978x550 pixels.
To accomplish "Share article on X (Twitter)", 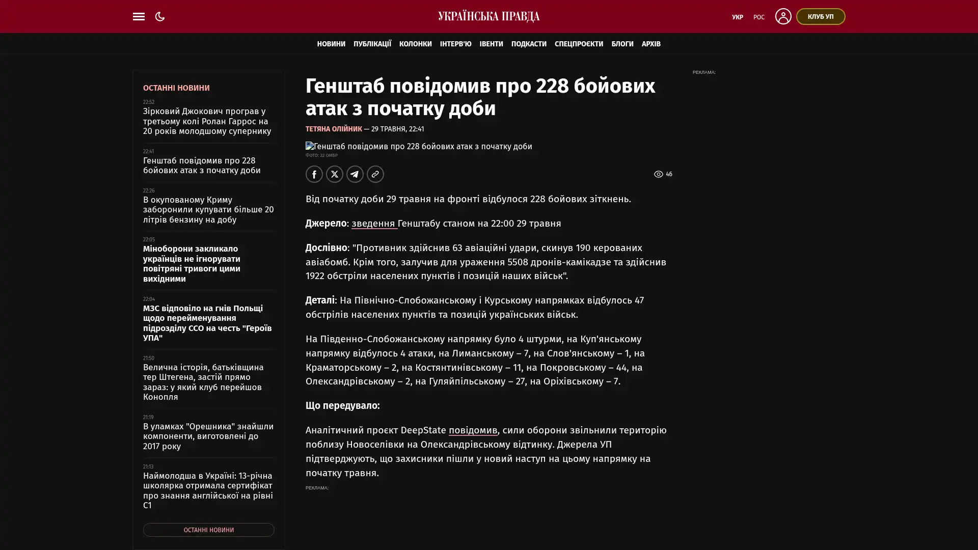I will pyautogui.click(x=335, y=174).
